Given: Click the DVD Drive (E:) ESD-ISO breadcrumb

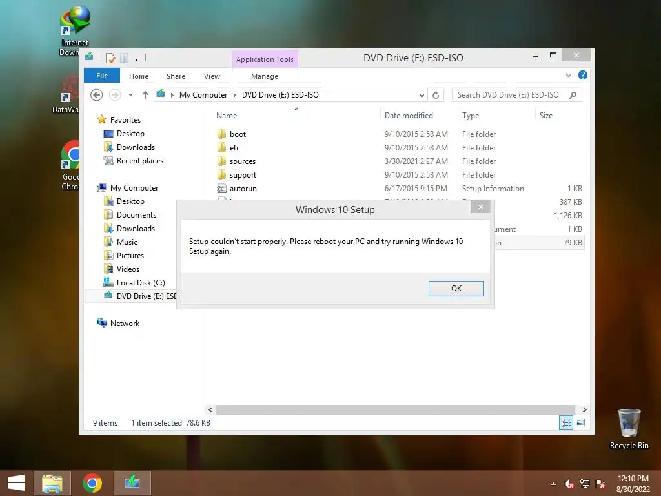Looking at the screenshot, I should 280,95.
